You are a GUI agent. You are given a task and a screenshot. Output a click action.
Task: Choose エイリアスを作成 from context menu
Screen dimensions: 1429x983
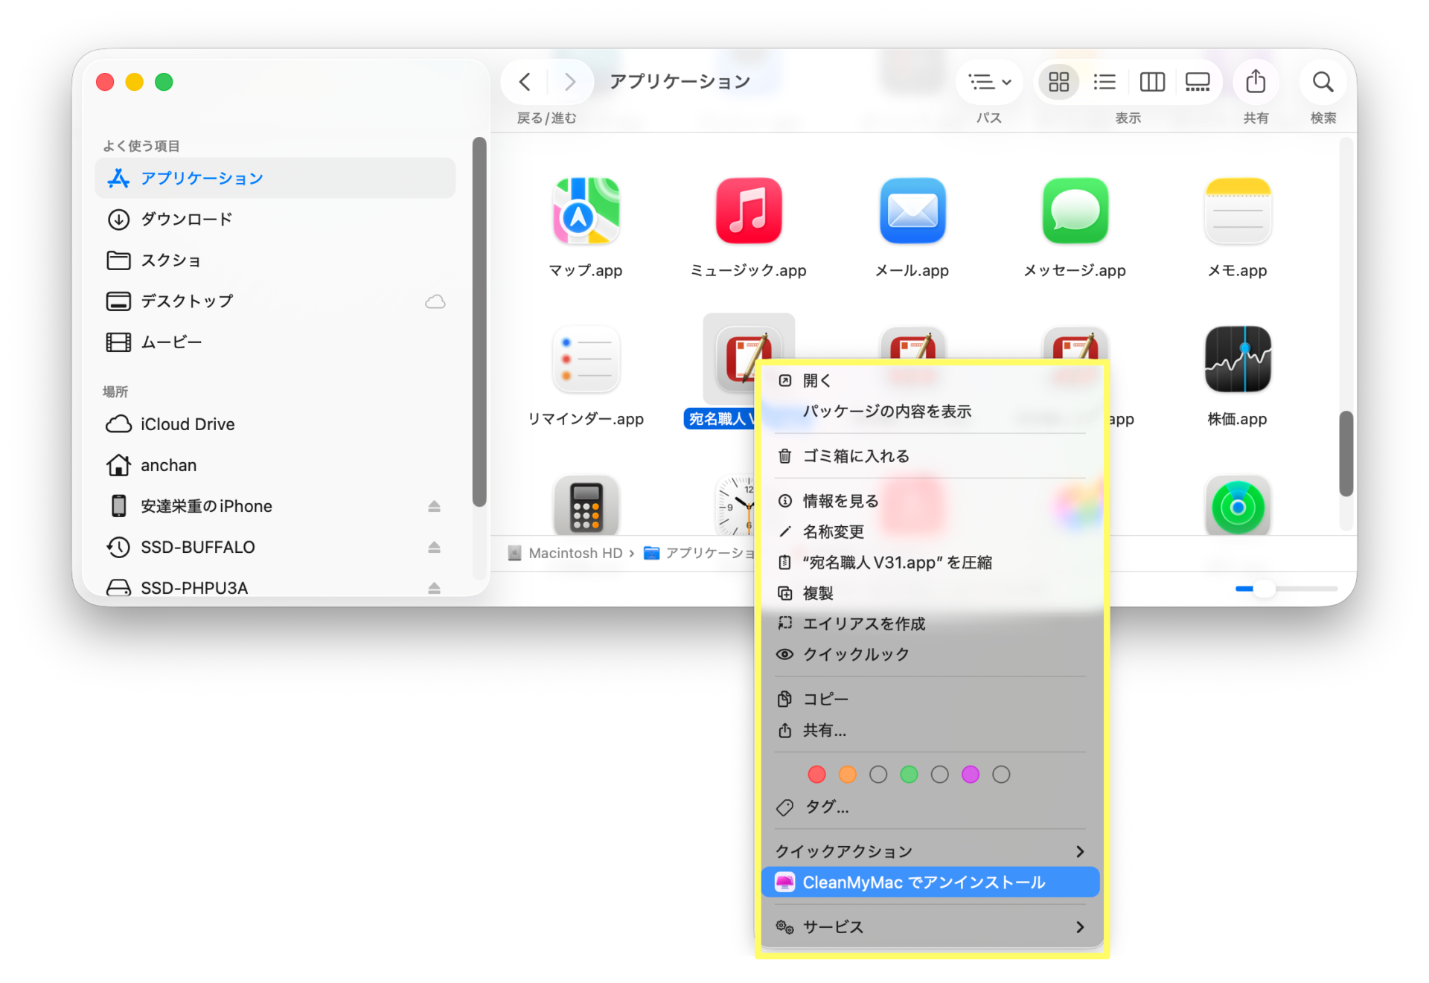pos(930,623)
